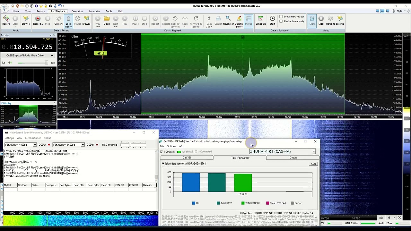The height and width of the screenshot is (231, 411).
Task: Click the dBm signal meter
Action: [x=100, y=46]
